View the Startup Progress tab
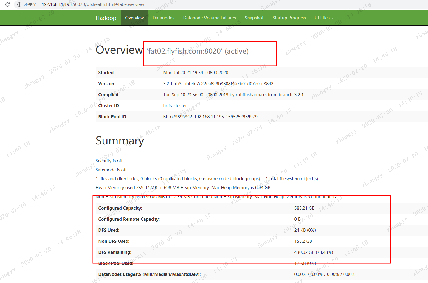This screenshot has height=283, width=428. pyautogui.click(x=289, y=18)
